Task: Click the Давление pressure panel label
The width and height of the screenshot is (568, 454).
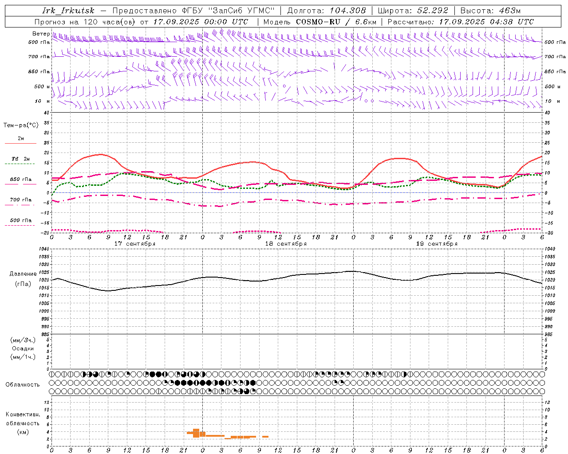Action: coord(23,274)
